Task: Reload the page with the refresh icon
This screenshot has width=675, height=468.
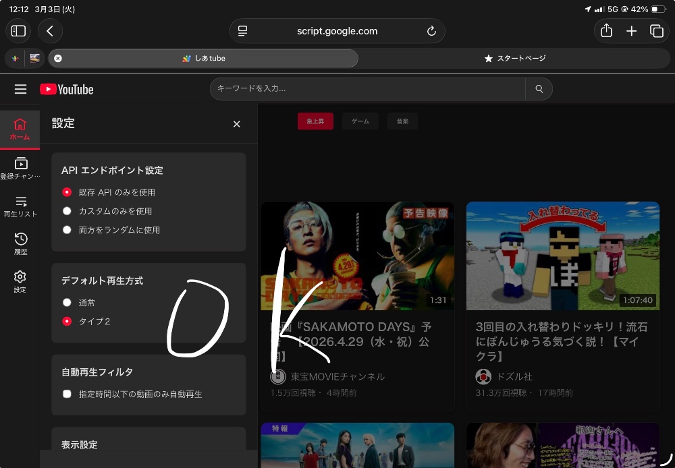Action: [x=431, y=31]
